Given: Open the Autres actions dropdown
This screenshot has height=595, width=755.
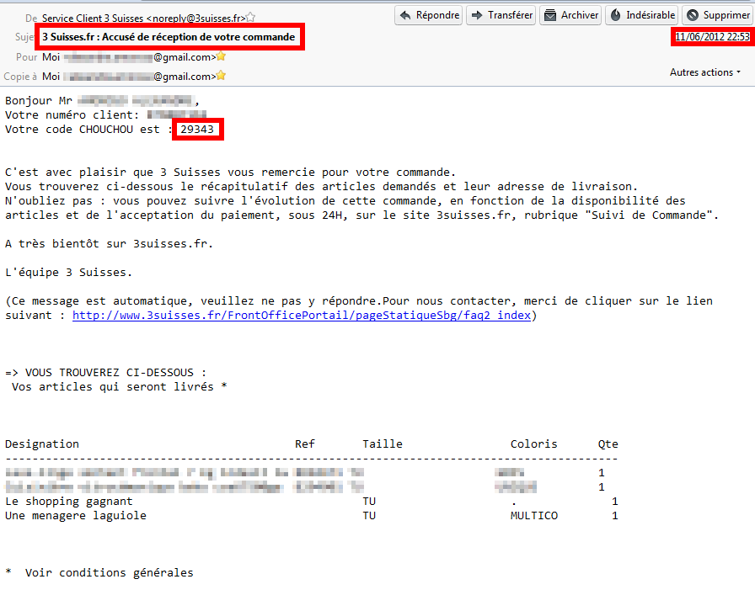Looking at the screenshot, I should pyautogui.click(x=705, y=72).
